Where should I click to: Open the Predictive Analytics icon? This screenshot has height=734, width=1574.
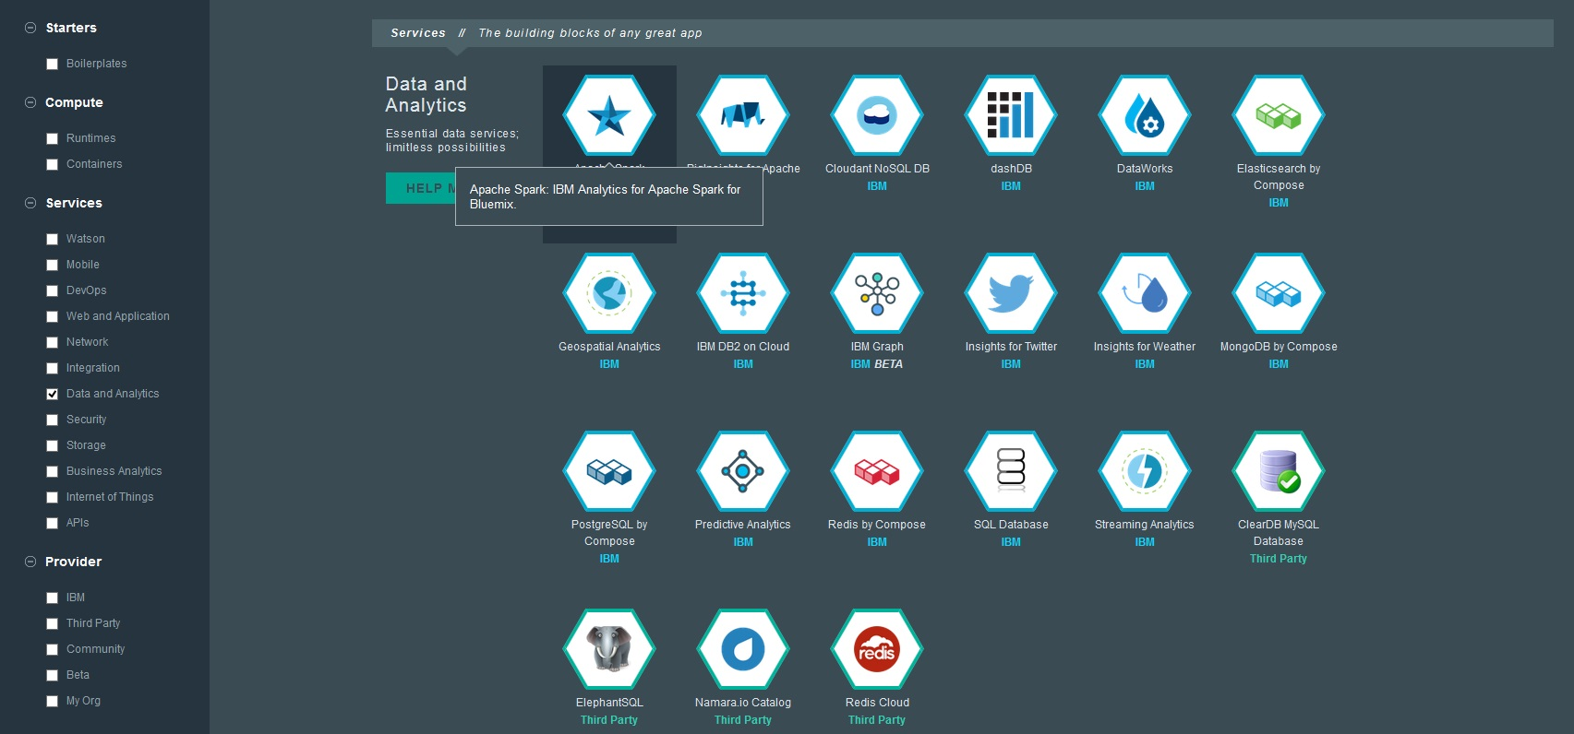click(743, 472)
